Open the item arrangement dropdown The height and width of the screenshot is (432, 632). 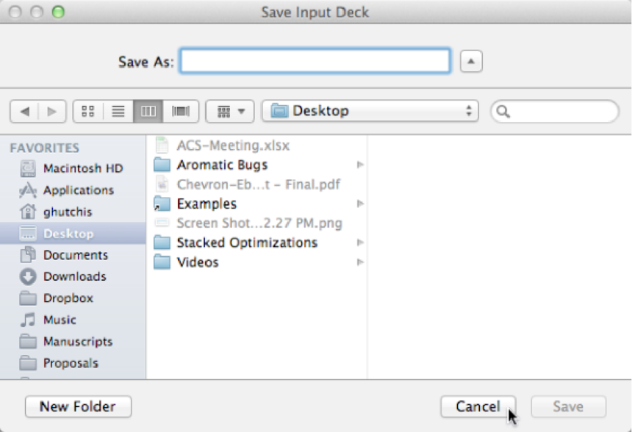pyautogui.click(x=230, y=112)
